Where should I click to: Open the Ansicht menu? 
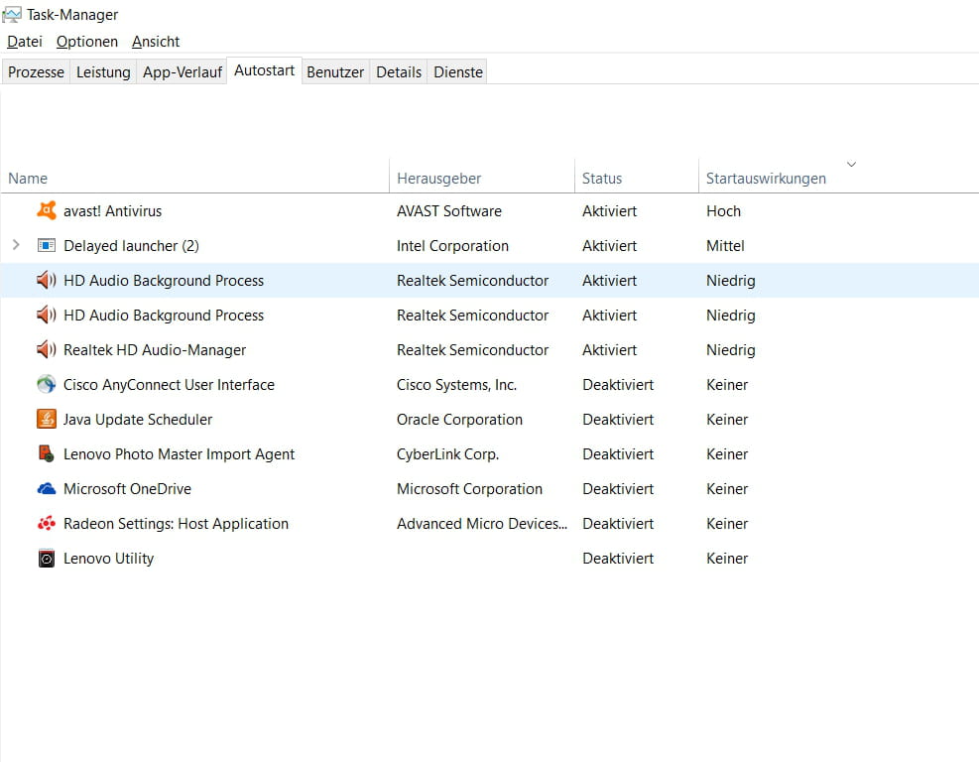(x=156, y=42)
